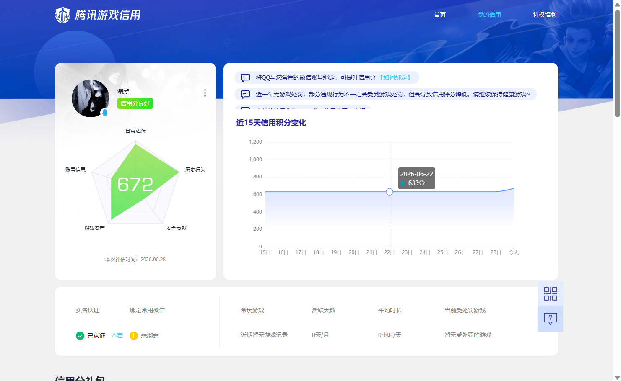Click the 近15天信用积分变化 heading
Screen dimensions: 621x381
[x=271, y=123]
